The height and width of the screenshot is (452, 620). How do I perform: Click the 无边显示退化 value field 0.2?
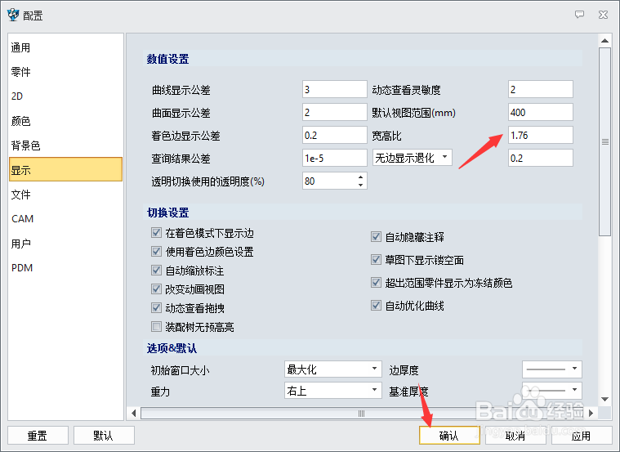tap(541, 158)
